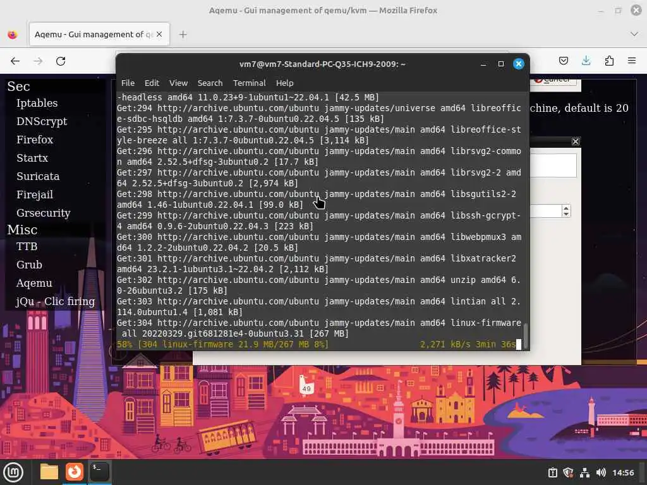Open Firefox Pocket save icon
The image size is (647, 485).
563,61
